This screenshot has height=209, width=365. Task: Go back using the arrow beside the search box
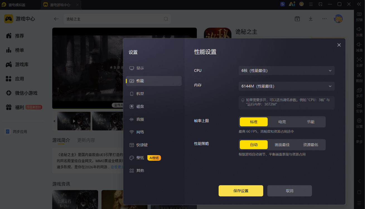tap(56, 19)
